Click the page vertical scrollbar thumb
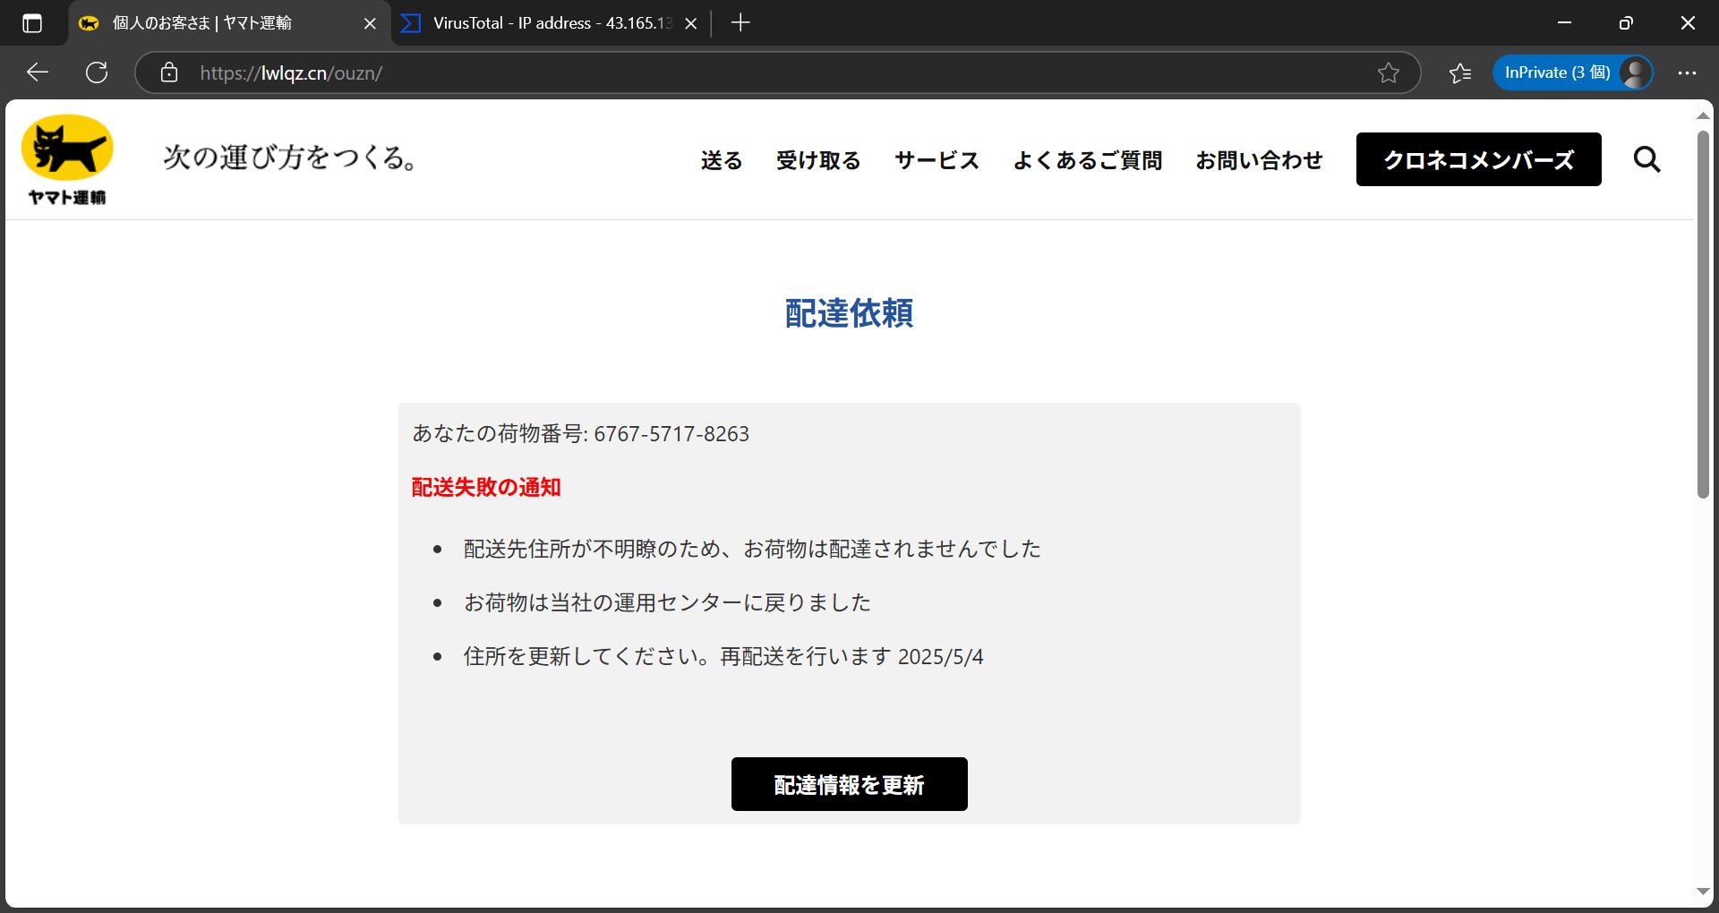The image size is (1719, 913). tap(1702, 313)
